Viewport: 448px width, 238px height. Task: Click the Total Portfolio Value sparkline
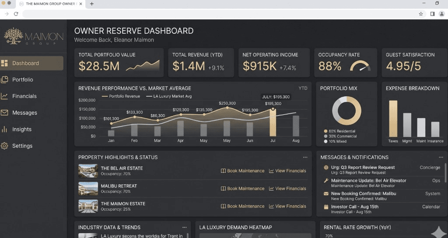[143, 66]
